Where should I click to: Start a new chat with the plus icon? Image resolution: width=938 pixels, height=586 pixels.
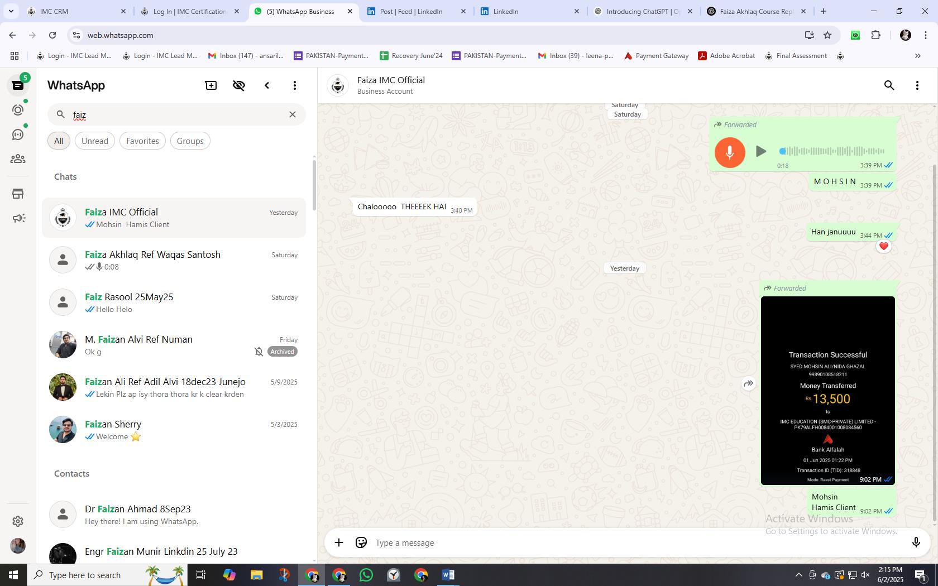(211, 85)
